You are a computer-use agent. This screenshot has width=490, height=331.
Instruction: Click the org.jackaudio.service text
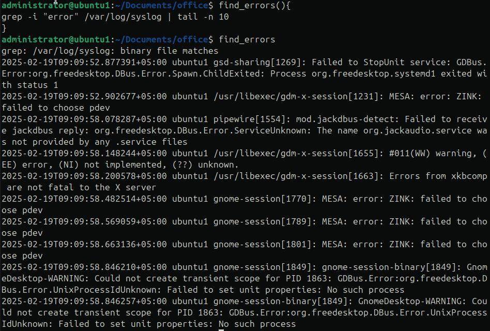(417, 131)
